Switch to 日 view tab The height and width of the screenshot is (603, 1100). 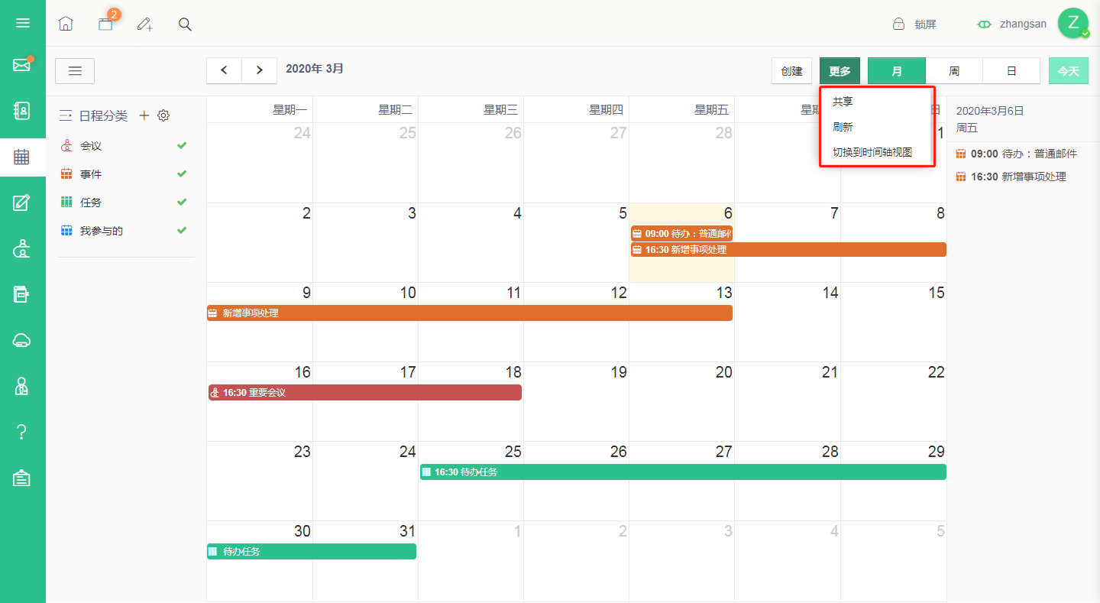(x=1011, y=71)
